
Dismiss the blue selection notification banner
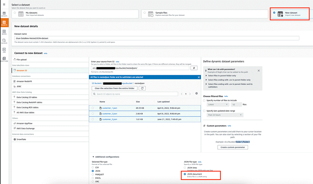199,77
